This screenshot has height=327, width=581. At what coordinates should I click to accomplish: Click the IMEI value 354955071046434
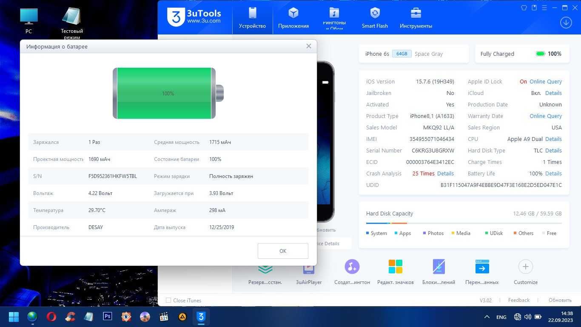[x=432, y=139]
